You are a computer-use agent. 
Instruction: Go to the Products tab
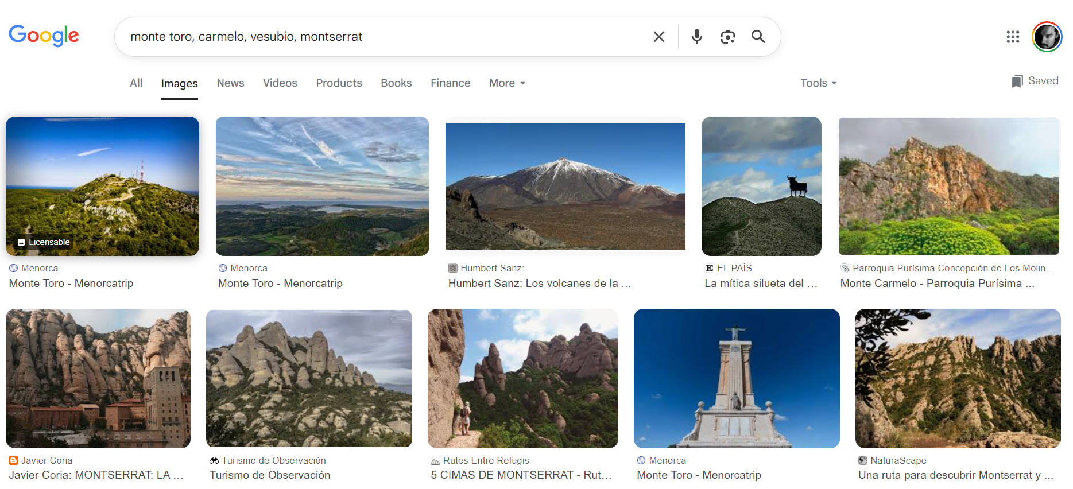coord(339,83)
